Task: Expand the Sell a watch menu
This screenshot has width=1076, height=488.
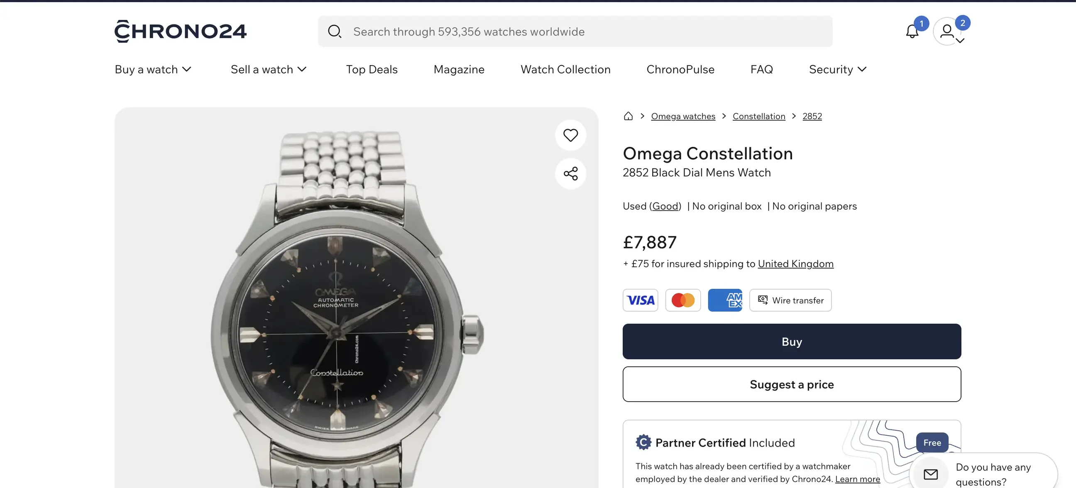Action: coord(269,69)
